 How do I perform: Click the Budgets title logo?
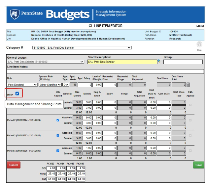point(68,14)
